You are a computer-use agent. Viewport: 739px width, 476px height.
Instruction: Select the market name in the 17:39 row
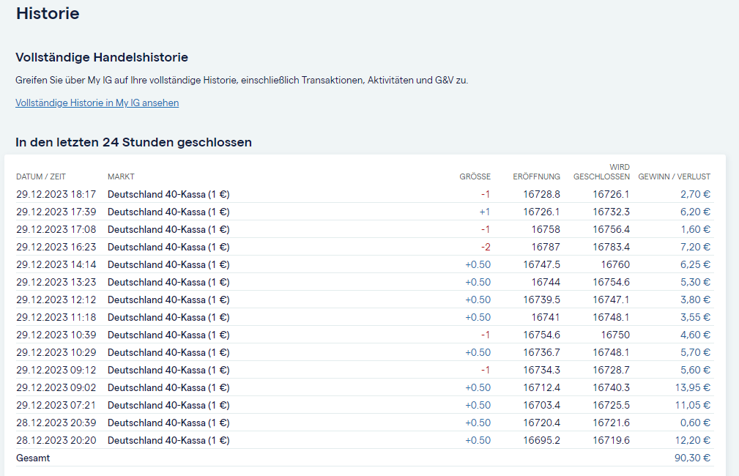point(168,212)
